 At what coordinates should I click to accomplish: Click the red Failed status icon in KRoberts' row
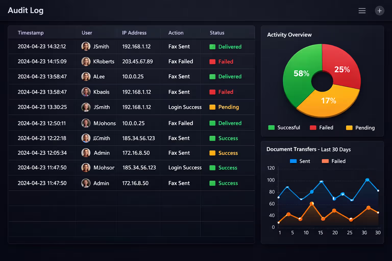pyautogui.click(x=212, y=61)
